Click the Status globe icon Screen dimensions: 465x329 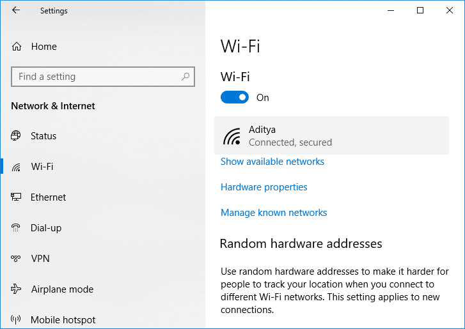(17, 136)
